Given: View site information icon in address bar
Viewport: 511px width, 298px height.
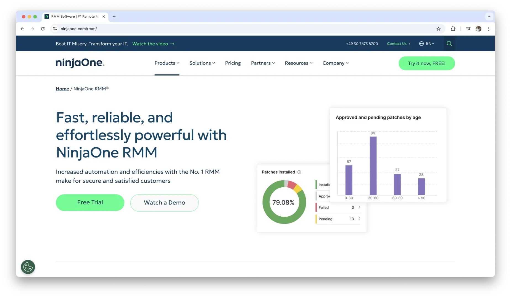Looking at the screenshot, I should pos(55,29).
